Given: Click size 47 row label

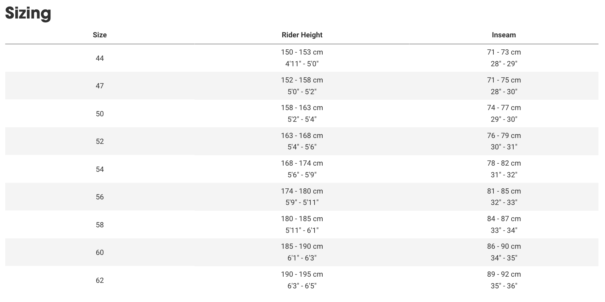Looking at the screenshot, I should [x=100, y=86].
